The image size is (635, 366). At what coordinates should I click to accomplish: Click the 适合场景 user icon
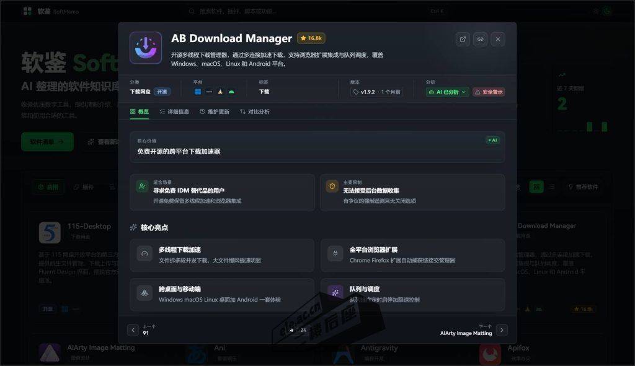(x=142, y=186)
